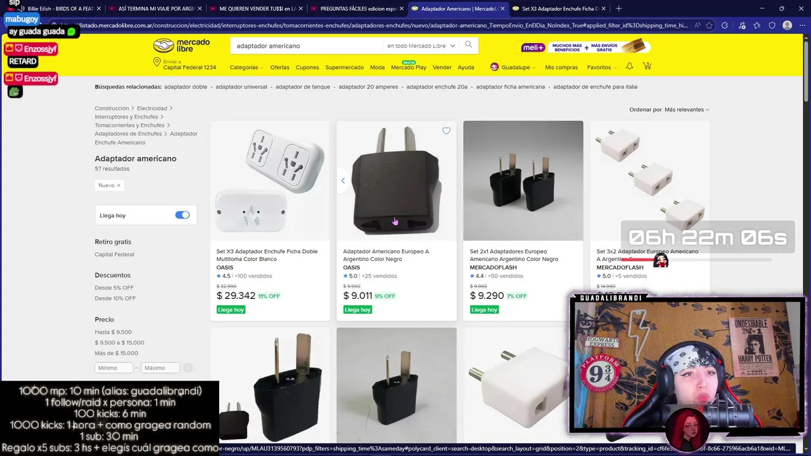Click the search magnifier icon
Screen dimensions: 811x456
[x=468, y=45]
